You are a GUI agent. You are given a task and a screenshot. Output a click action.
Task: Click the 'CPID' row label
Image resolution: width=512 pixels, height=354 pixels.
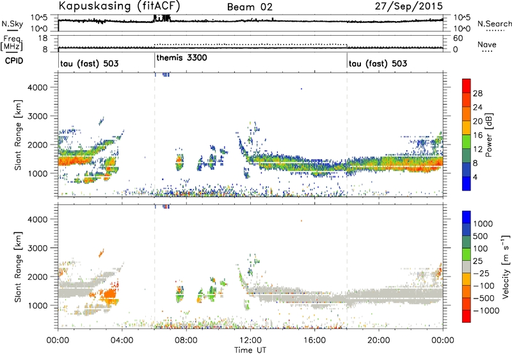(14, 61)
